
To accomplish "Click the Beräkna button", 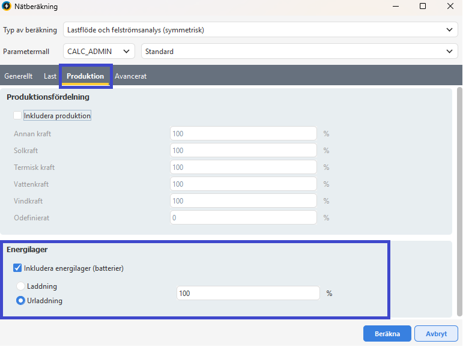I will 387,334.
